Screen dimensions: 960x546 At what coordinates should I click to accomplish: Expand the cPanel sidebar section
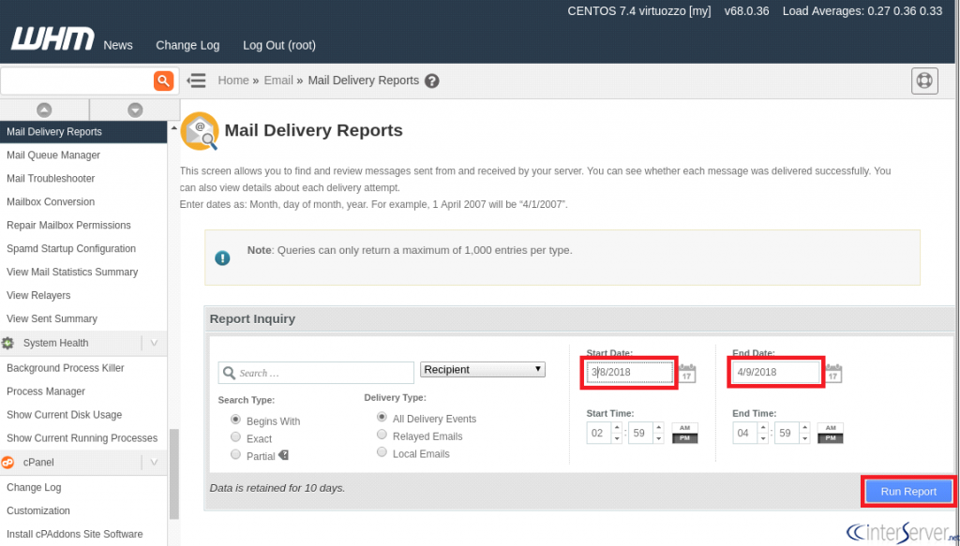point(153,462)
